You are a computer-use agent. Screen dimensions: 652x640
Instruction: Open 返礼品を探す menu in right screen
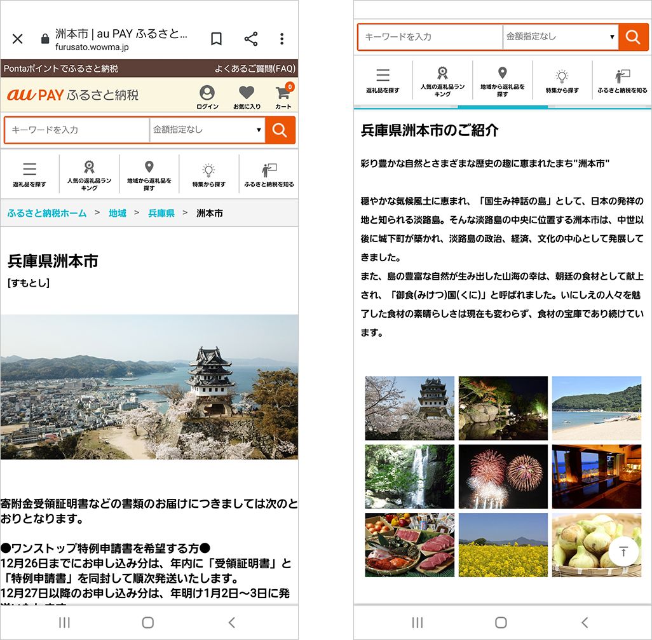383,80
